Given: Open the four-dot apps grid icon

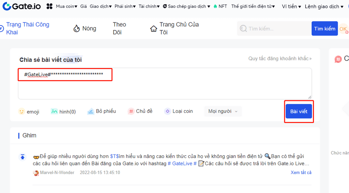Looking at the screenshot, I should coord(49,6).
